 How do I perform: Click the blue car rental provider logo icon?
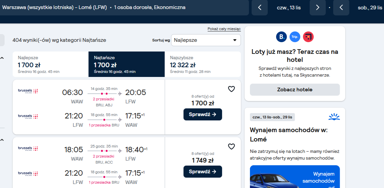pyautogui.click(x=334, y=117)
